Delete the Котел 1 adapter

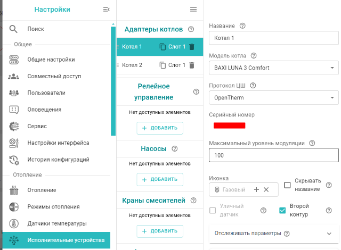[192, 47]
